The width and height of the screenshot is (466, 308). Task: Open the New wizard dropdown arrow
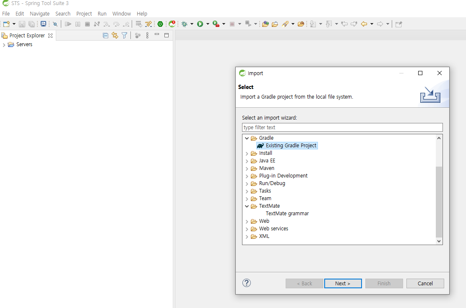tap(14, 24)
